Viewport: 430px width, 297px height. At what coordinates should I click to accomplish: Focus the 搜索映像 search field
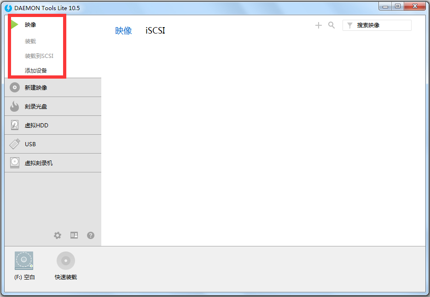pos(377,25)
